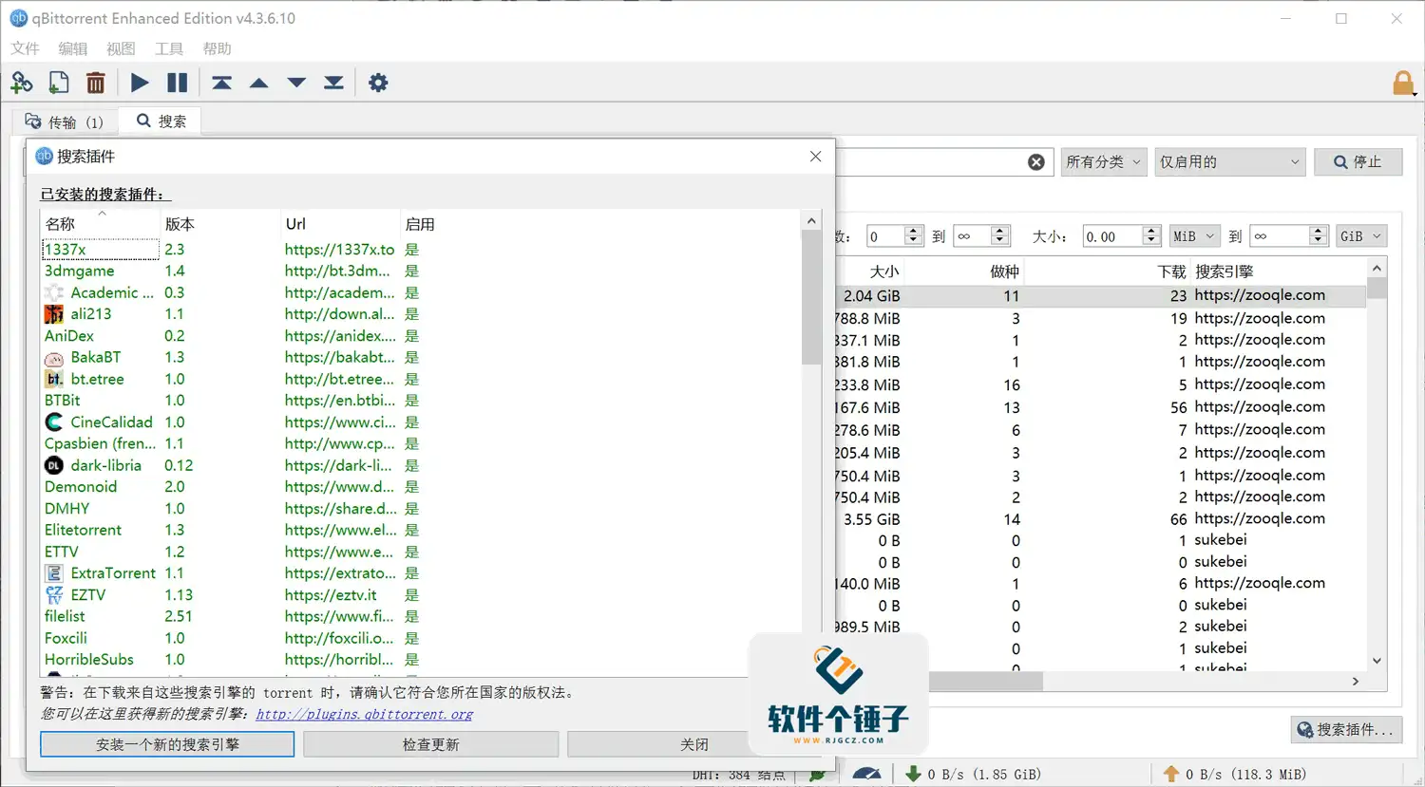Change the size unit from MiB dropdown
The height and width of the screenshot is (787, 1425).
[1194, 235]
